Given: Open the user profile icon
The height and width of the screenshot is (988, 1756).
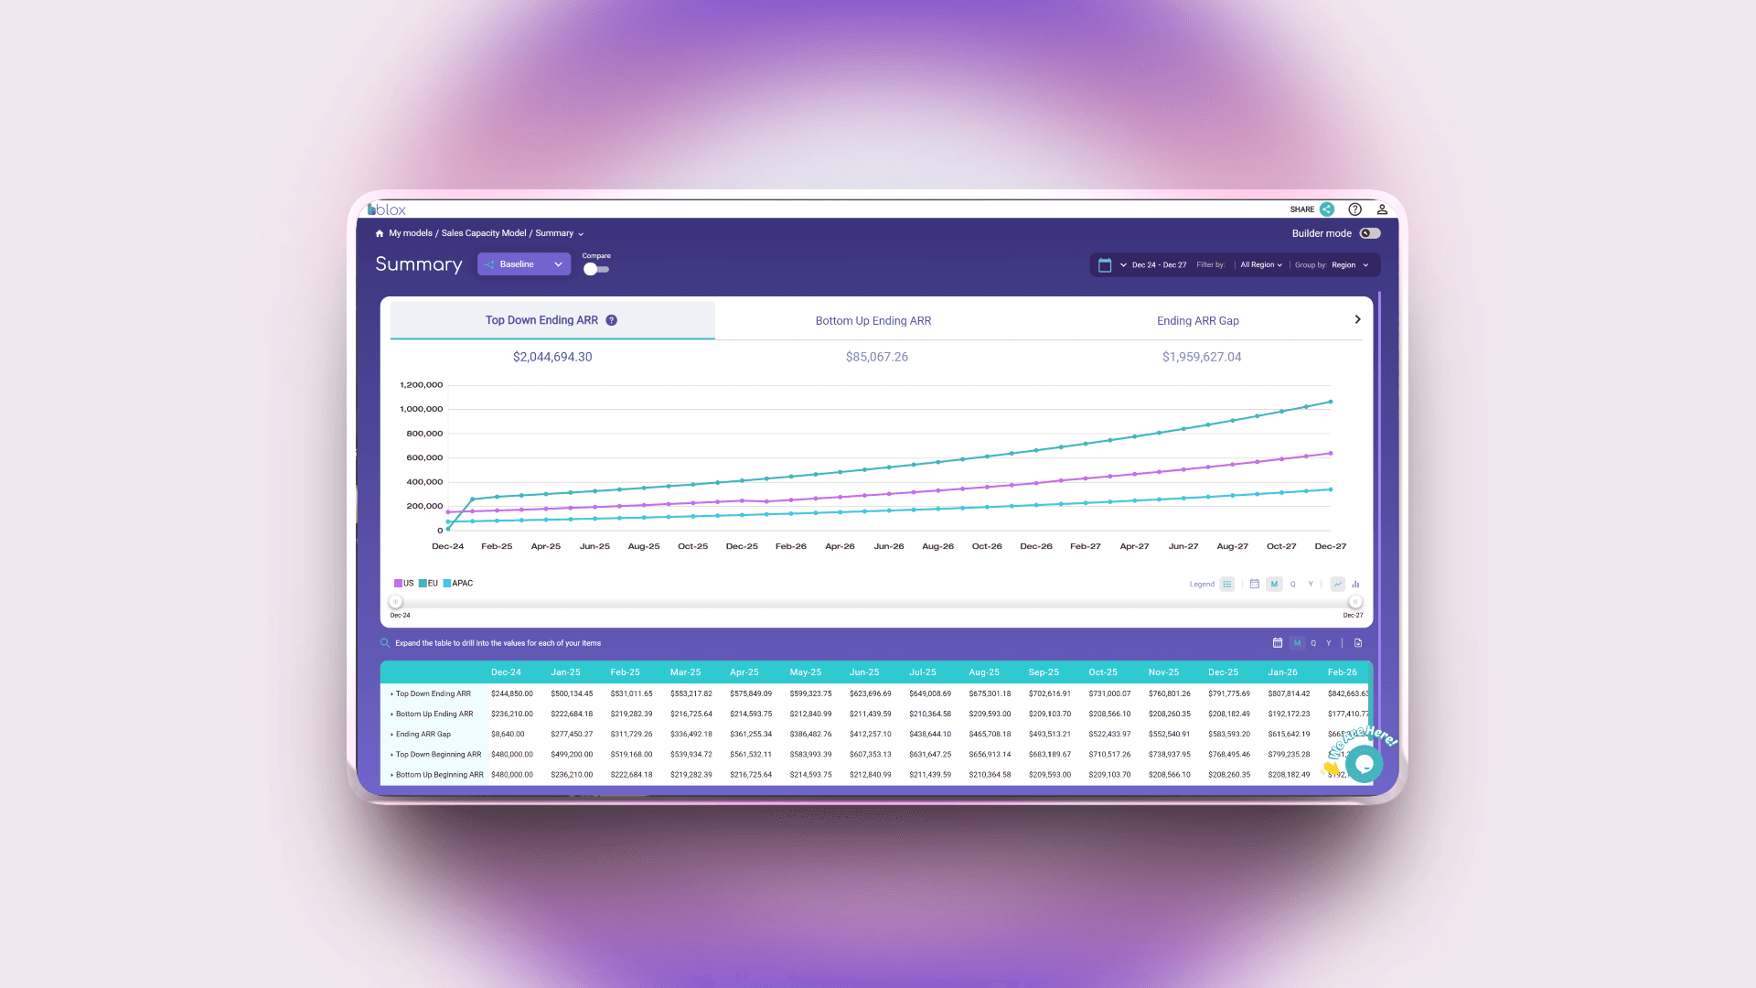Looking at the screenshot, I should [x=1382, y=209].
